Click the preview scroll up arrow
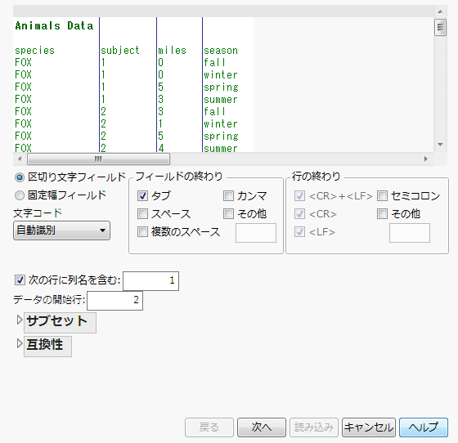The width and height of the screenshot is (458, 443). click(x=440, y=11)
